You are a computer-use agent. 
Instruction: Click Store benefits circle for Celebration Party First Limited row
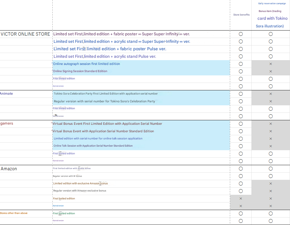pos(241,94)
